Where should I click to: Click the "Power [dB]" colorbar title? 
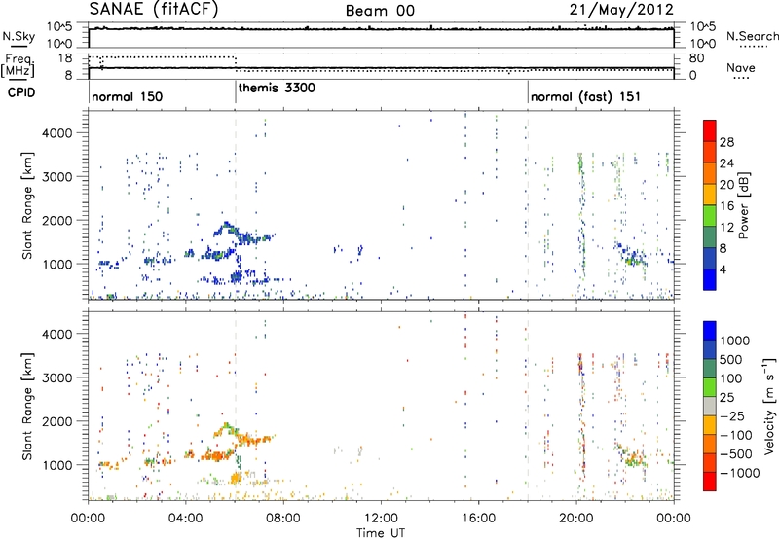coord(743,205)
